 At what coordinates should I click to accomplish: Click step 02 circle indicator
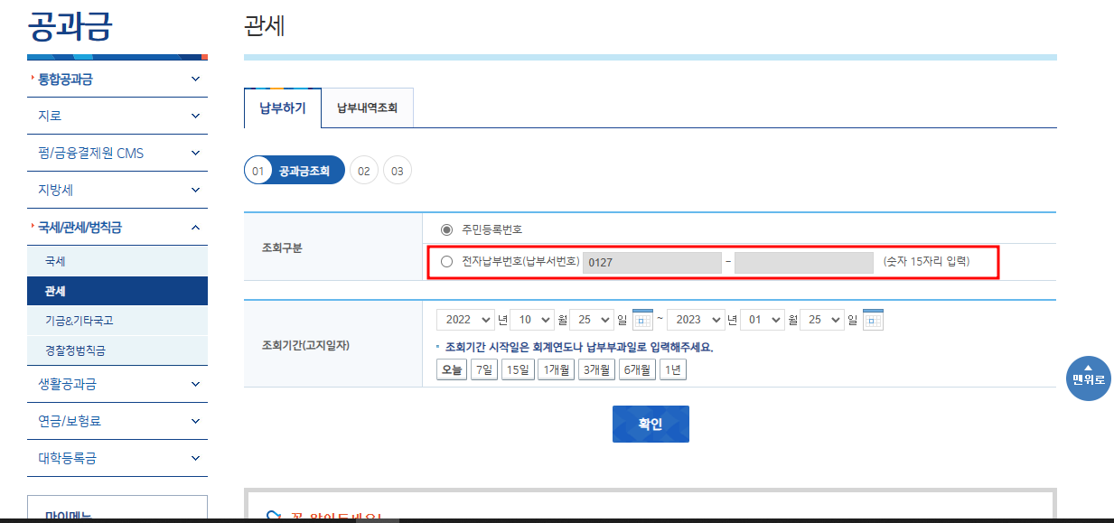click(x=364, y=170)
